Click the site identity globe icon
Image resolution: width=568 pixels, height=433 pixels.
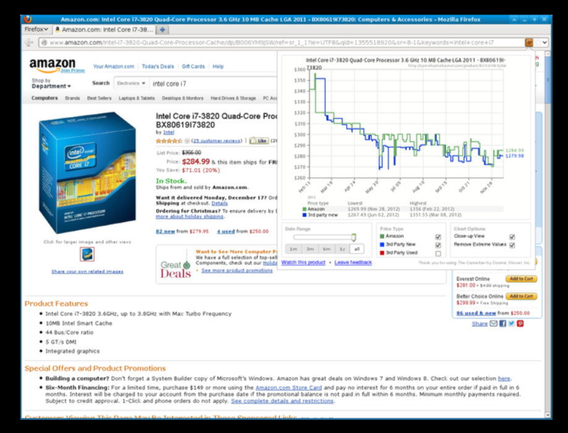click(x=45, y=43)
